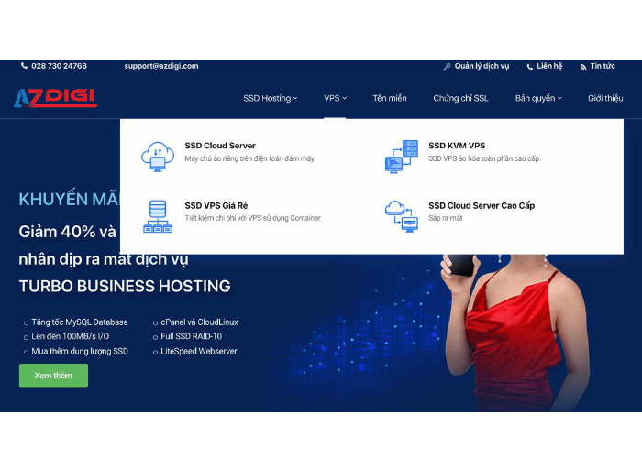This screenshot has width=642, height=458.
Task: Click the 'Tăng tốc MySQL Database' feature text
Action: point(80,322)
